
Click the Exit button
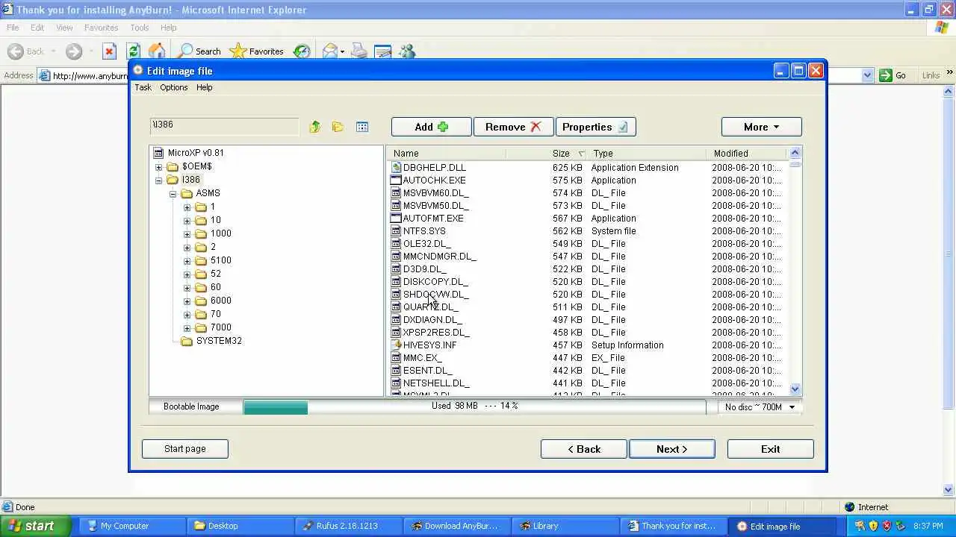click(x=770, y=449)
